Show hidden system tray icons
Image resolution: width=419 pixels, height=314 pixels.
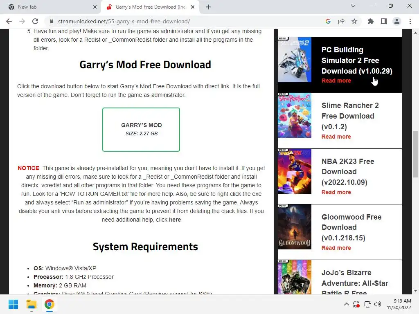tap(346, 304)
